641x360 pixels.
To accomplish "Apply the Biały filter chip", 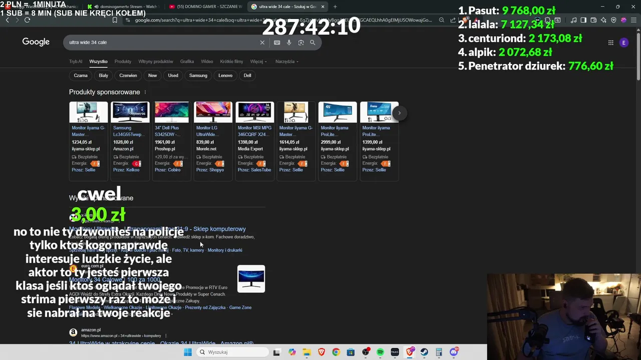I will pos(104,75).
